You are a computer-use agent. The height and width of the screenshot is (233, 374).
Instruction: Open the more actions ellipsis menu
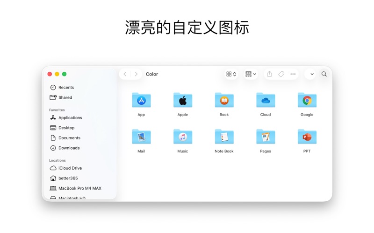293,74
